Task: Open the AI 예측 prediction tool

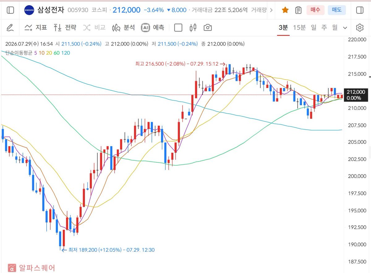Action: pos(153,28)
